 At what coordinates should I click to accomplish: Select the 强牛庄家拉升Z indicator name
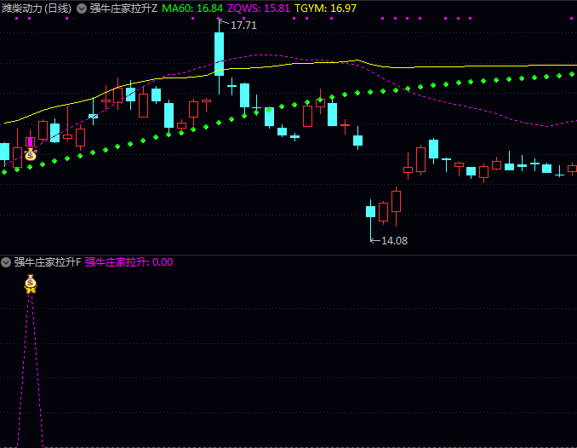click(x=123, y=8)
